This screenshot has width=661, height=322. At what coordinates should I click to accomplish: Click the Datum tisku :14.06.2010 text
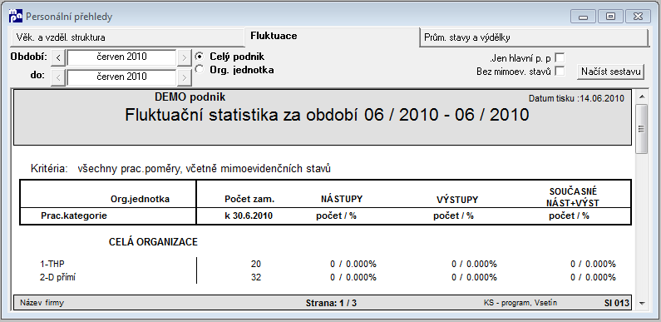coord(576,99)
